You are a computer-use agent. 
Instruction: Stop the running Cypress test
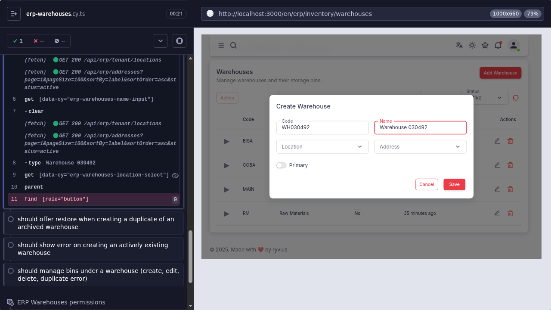click(180, 41)
